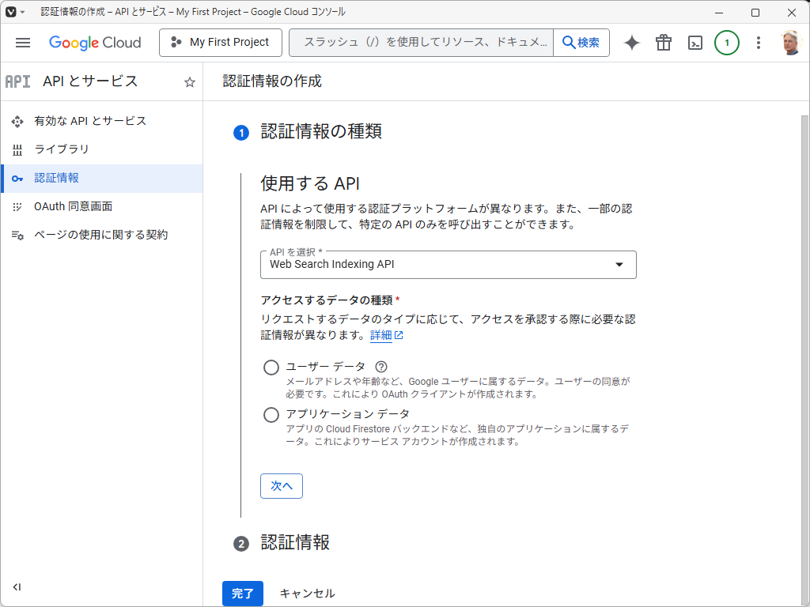
Task: Open the navigation hamburger menu
Action: pos(22,43)
